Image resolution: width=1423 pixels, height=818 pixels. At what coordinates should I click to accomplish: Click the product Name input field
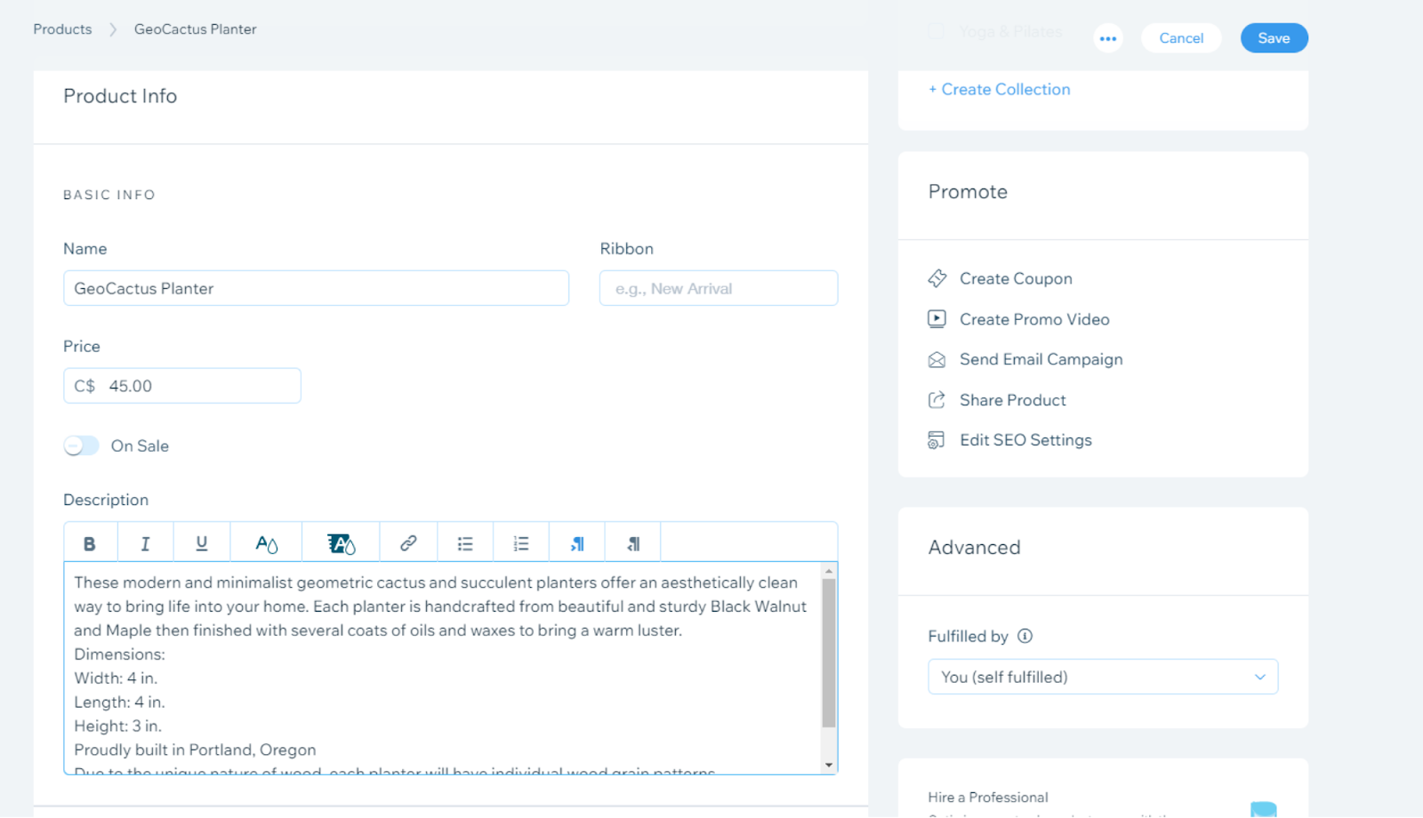point(316,288)
